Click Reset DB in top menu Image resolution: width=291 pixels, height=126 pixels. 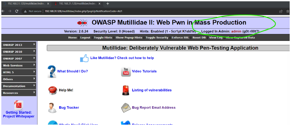199,38
